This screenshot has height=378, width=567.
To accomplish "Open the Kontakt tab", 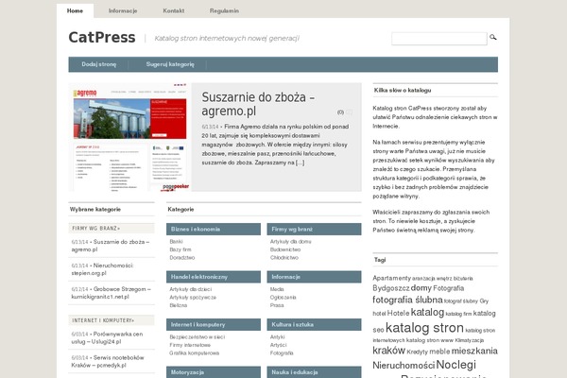I will (x=174, y=10).
